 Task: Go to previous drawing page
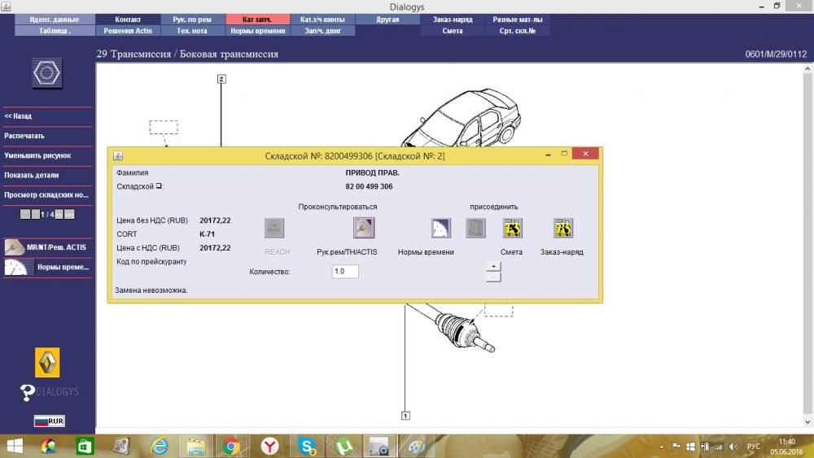[35, 214]
